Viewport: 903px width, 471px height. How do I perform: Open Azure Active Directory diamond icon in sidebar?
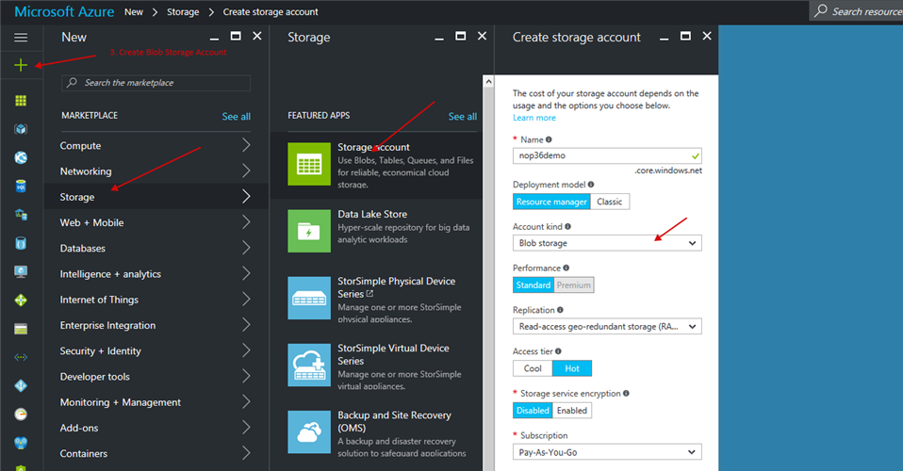click(21, 386)
